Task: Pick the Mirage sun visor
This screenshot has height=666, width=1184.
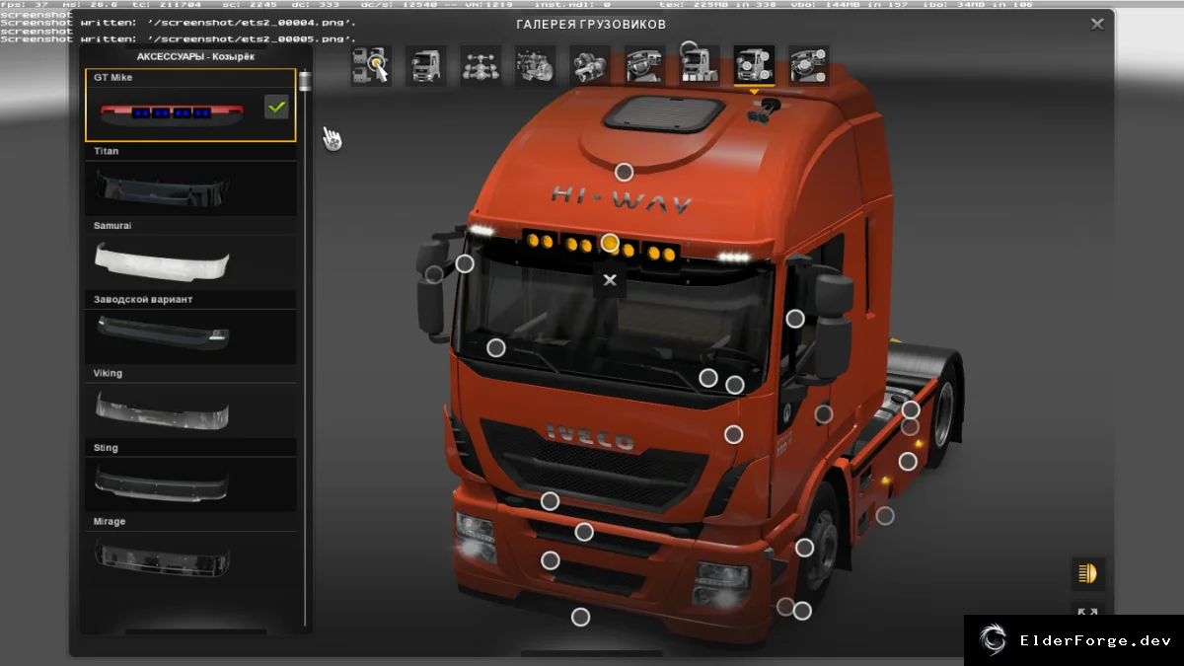Action: click(191, 551)
